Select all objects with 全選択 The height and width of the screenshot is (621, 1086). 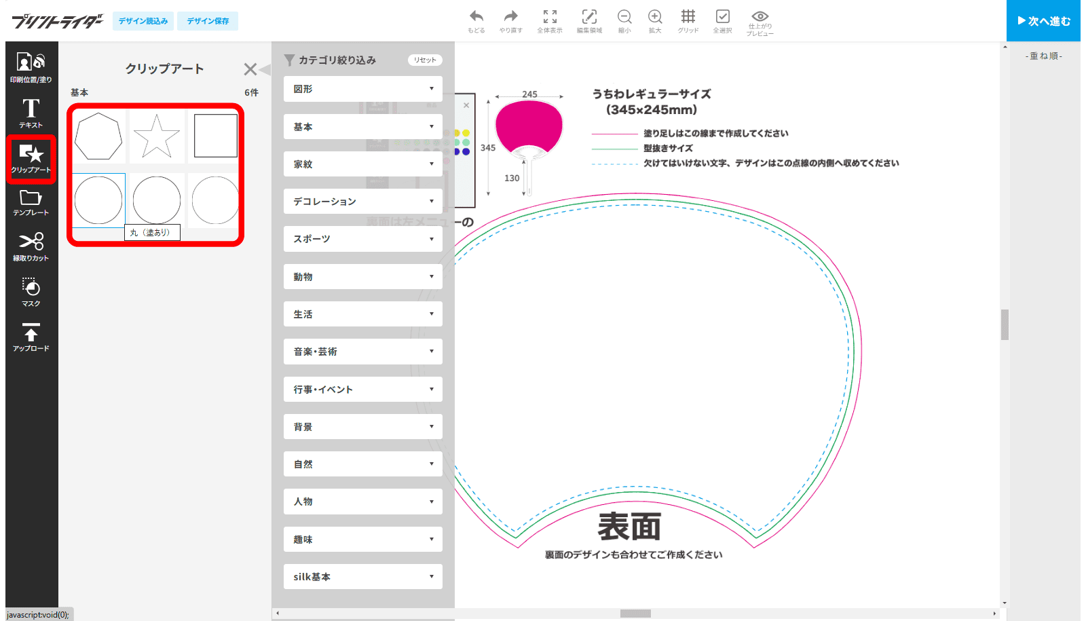click(x=723, y=21)
